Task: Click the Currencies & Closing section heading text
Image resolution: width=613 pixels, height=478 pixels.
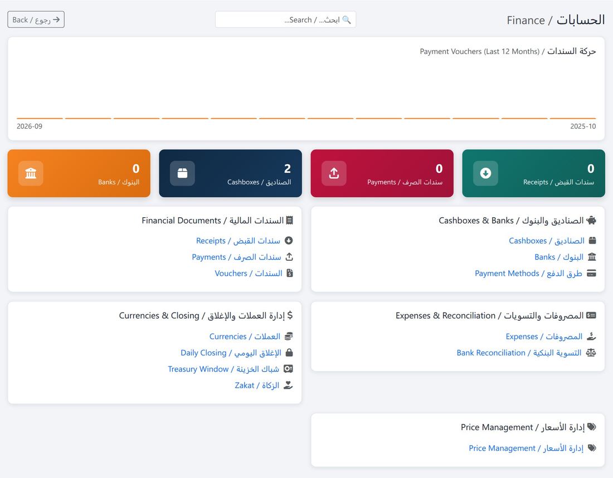Action: [202, 315]
